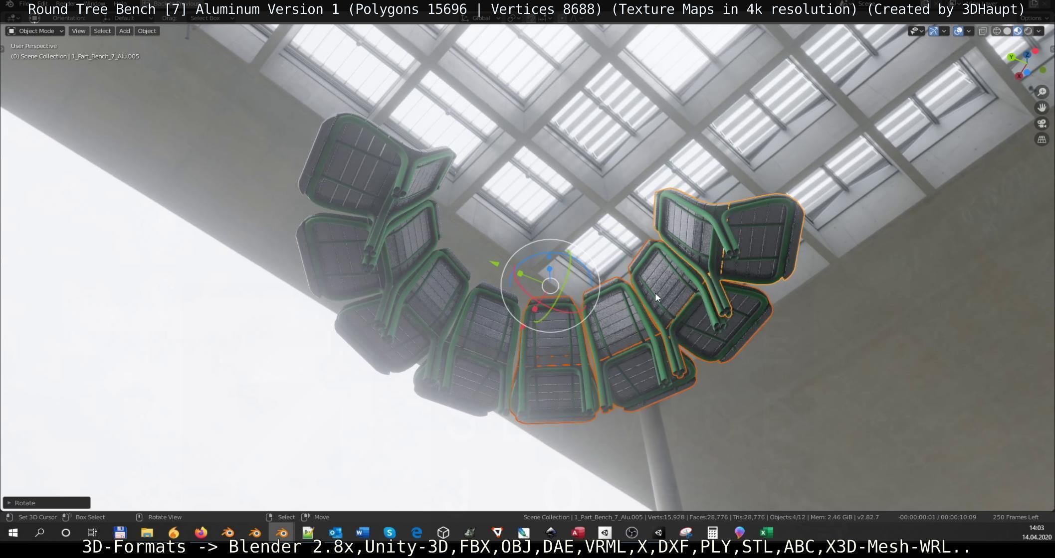Open the Object Mode dropdown

(35, 31)
